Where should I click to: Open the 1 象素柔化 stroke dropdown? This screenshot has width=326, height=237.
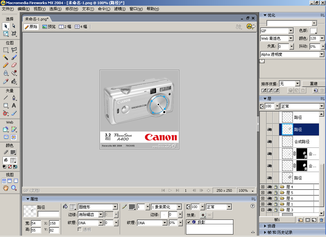point(179,207)
